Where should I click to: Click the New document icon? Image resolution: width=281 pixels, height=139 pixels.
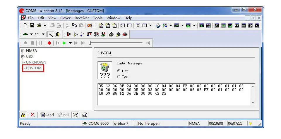(26, 26)
